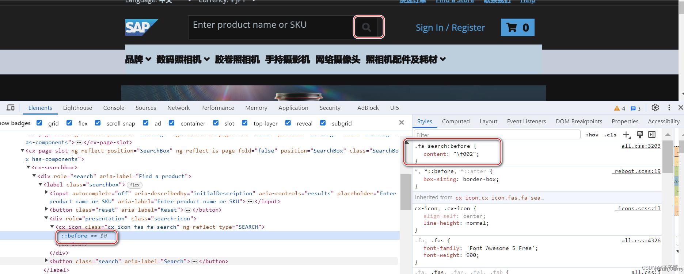This screenshot has width=684, height=274.
Task: Collapse the label class="searchbox" node
Action: 41,185
